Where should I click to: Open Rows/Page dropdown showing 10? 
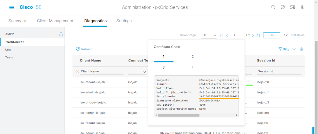point(209,35)
